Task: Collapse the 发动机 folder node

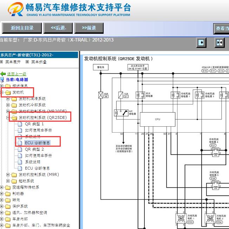Action: click(x=1, y=92)
